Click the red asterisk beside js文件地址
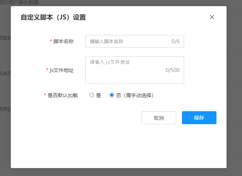This screenshot has height=176, width=242. [x=47, y=71]
